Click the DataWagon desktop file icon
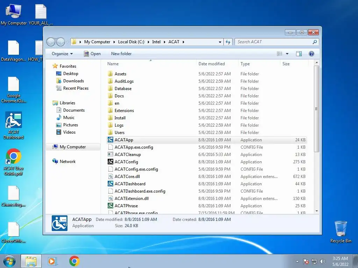Image resolution: width=358 pixels, height=268 pixels. coord(14,51)
